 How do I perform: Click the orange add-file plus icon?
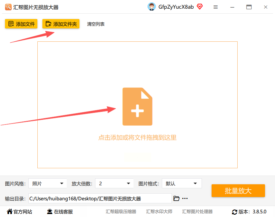click(137, 106)
